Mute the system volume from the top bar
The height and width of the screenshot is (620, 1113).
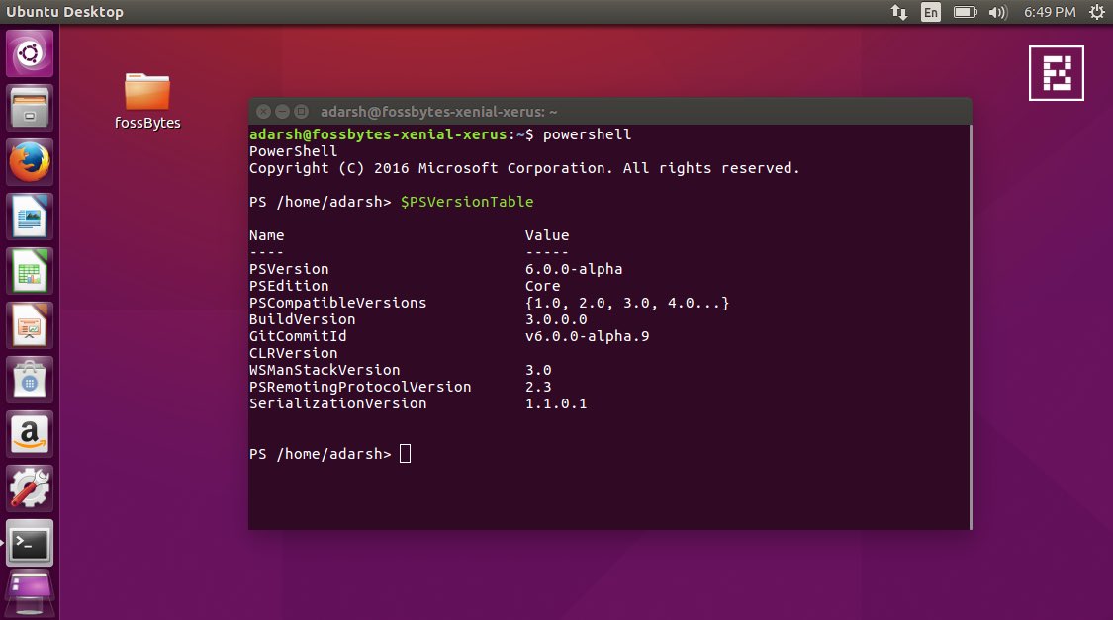998,12
